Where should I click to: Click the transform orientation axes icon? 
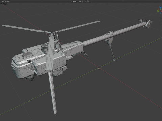click(x=71, y=1)
